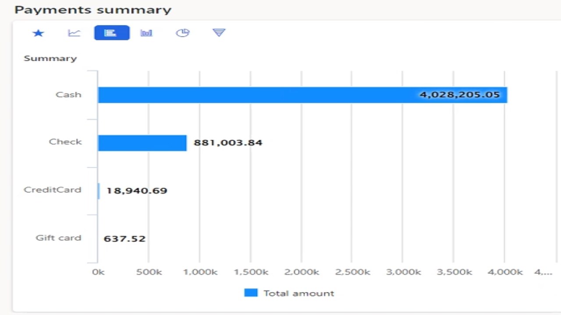Click the CreditCard bar in the chart
This screenshot has width=561, height=315.
pos(99,191)
